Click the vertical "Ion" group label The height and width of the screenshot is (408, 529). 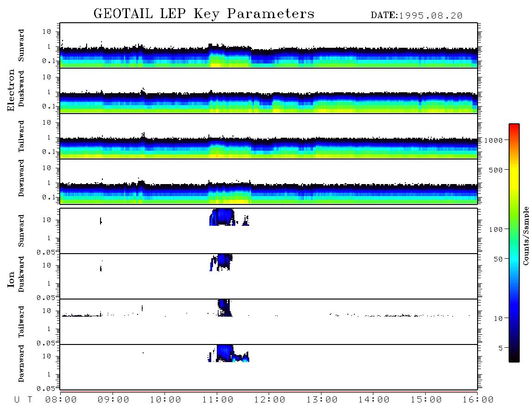pyautogui.click(x=11, y=279)
